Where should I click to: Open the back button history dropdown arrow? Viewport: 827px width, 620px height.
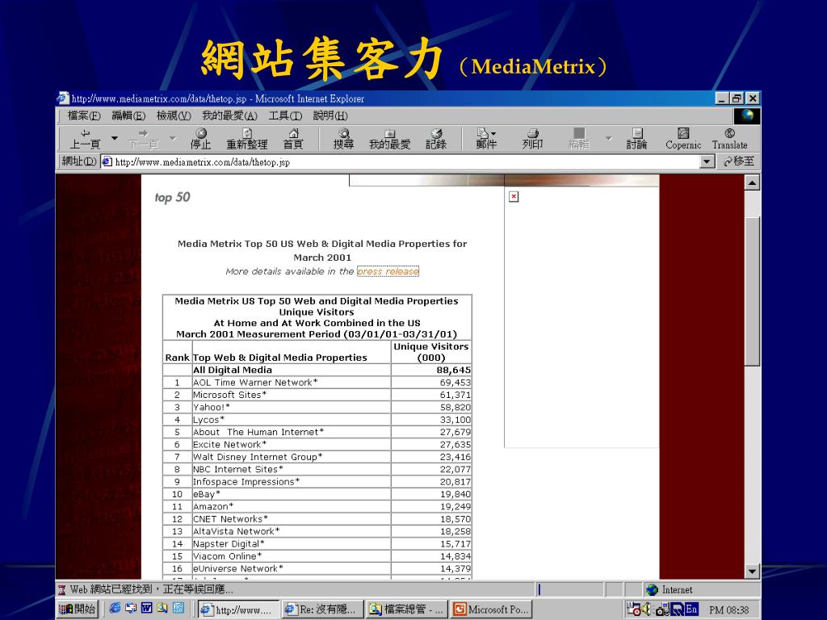click(115, 139)
